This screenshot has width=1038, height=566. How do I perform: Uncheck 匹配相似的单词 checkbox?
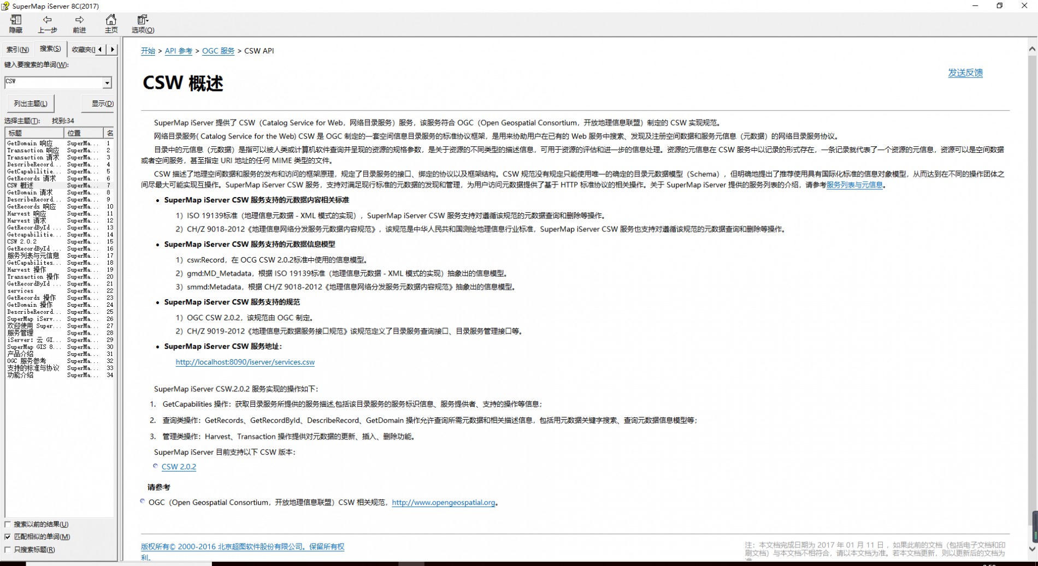point(8,537)
